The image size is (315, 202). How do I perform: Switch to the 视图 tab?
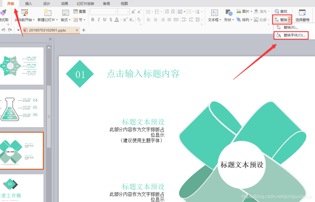(124, 3)
